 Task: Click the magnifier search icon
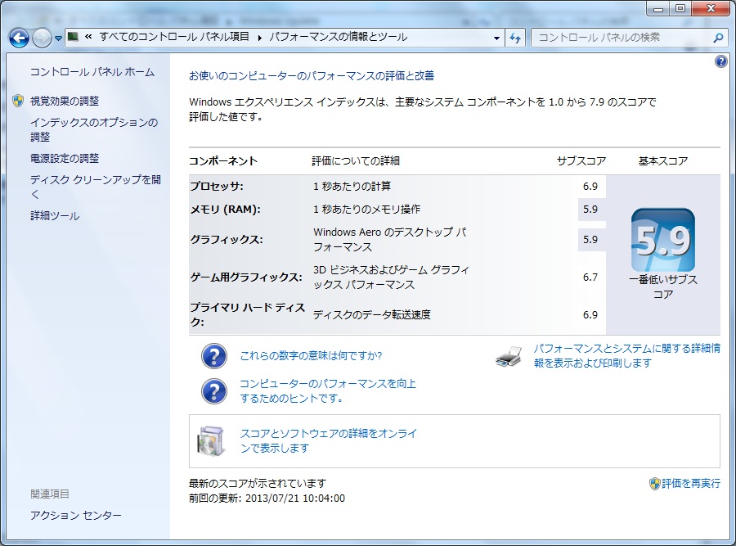click(x=718, y=38)
